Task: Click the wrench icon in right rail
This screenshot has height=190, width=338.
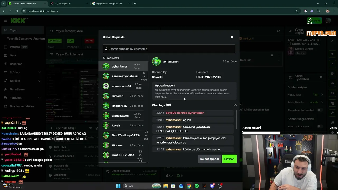Action: point(332,113)
